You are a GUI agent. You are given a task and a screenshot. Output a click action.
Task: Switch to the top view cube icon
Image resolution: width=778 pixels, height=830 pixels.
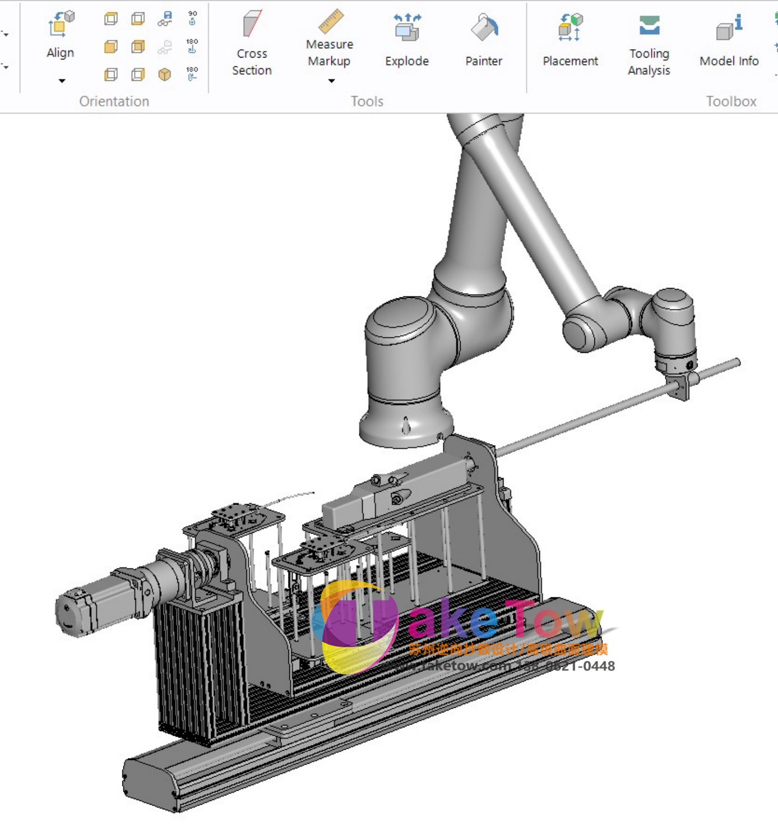tap(110, 19)
